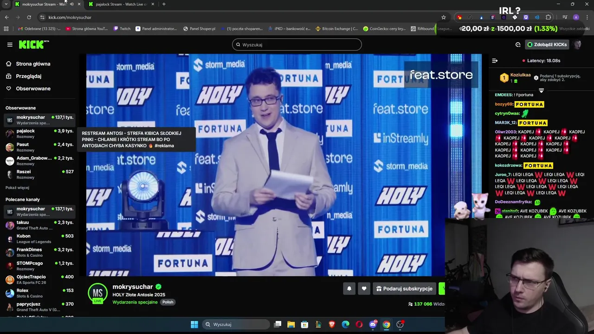The width and height of the screenshot is (594, 334).
Task: Open a new browser tab
Action: coord(164,4)
